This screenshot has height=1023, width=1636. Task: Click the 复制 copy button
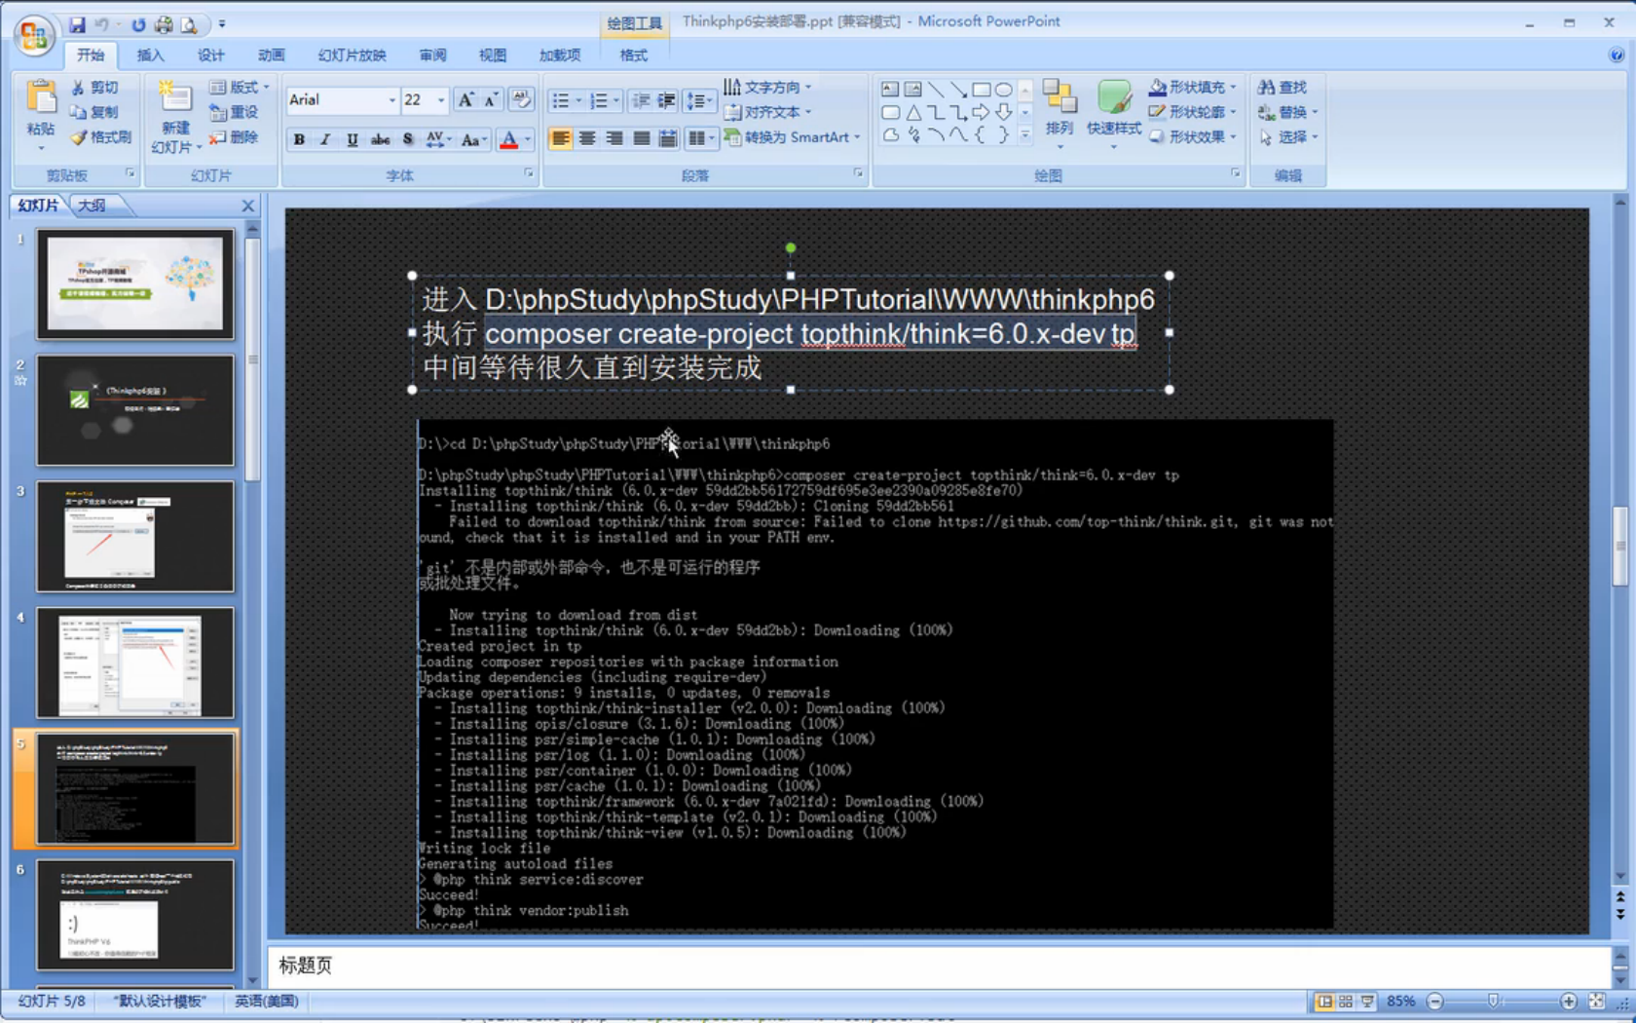click(94, 112)
